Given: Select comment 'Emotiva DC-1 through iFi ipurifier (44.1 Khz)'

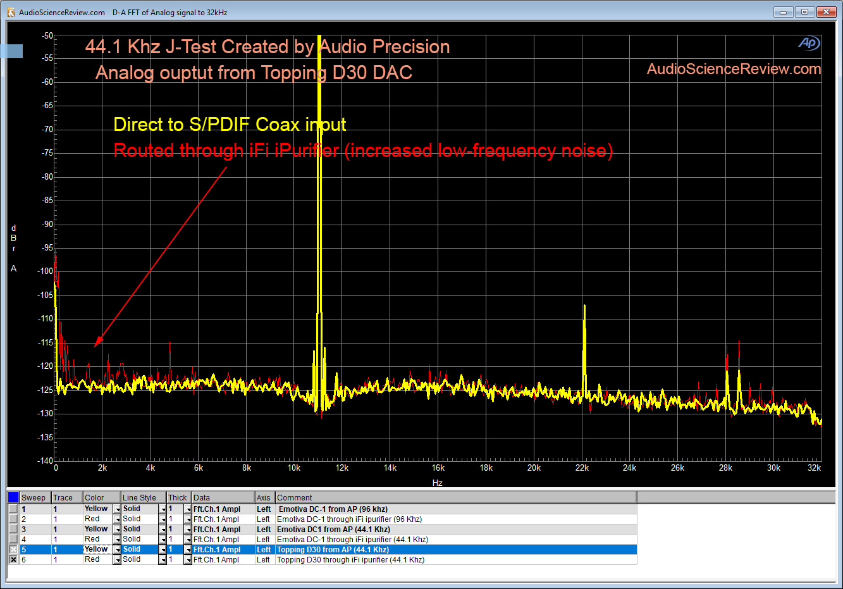Looking at the screenshot, I should [x=352, y=540].
